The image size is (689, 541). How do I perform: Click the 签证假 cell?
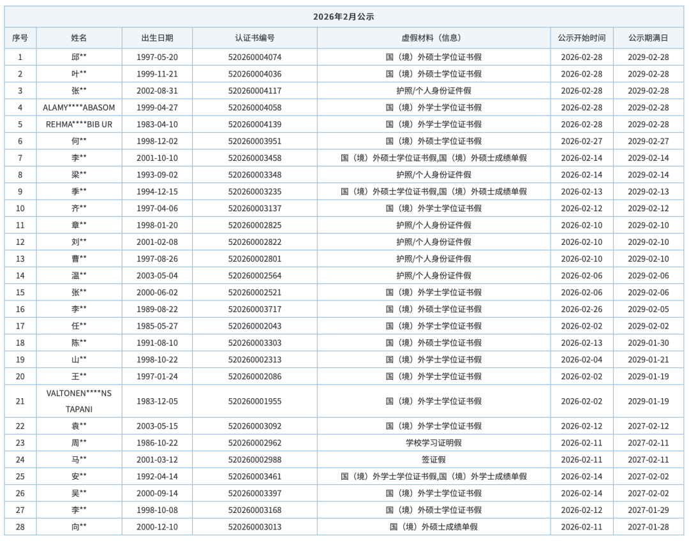(433, 459)
